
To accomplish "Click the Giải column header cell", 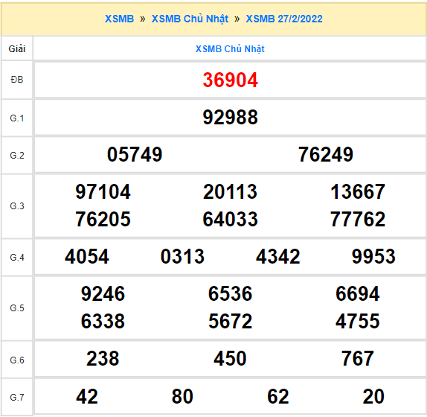I will (x=17, y=49).
